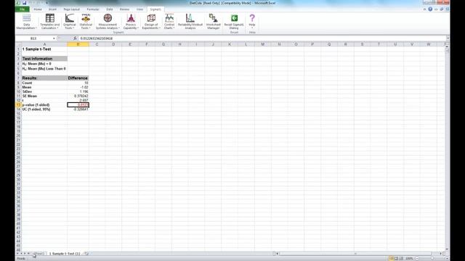Select the 'Count' label cell
This screenshot has height=261, width=465.
pyautogui.click(x=44, y=83)
